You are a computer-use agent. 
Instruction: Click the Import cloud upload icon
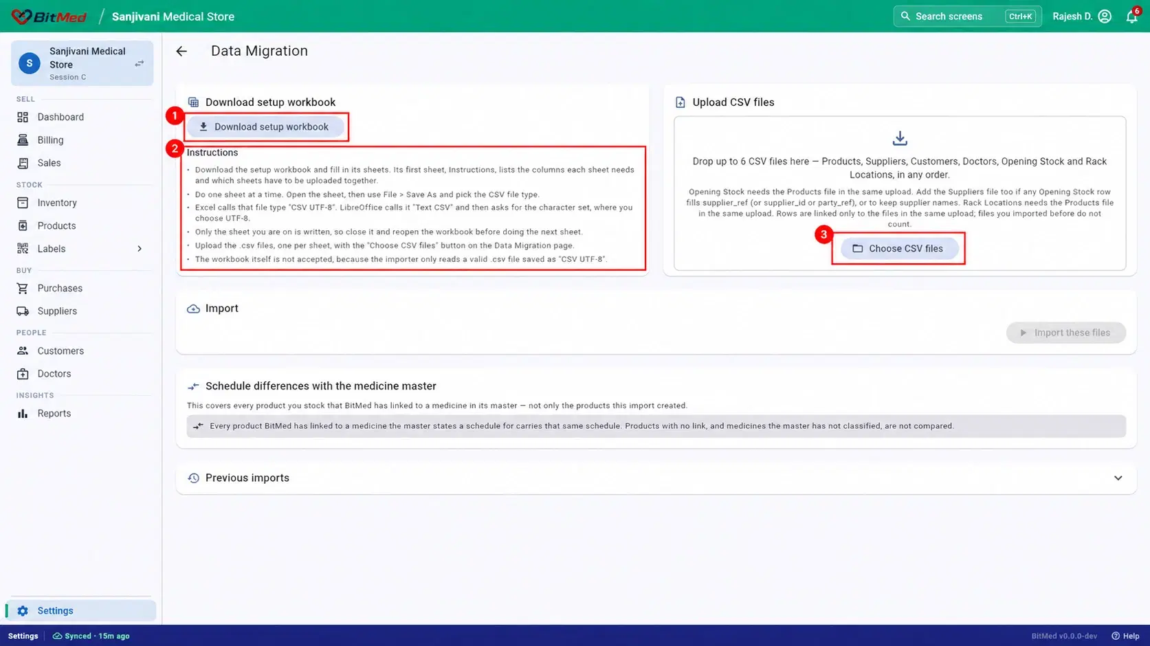pos(193,309)
